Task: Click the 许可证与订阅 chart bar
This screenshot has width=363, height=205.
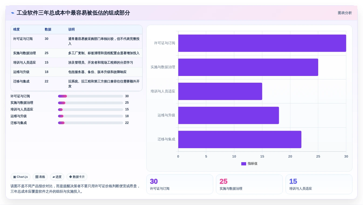Action: click(262, 43)
